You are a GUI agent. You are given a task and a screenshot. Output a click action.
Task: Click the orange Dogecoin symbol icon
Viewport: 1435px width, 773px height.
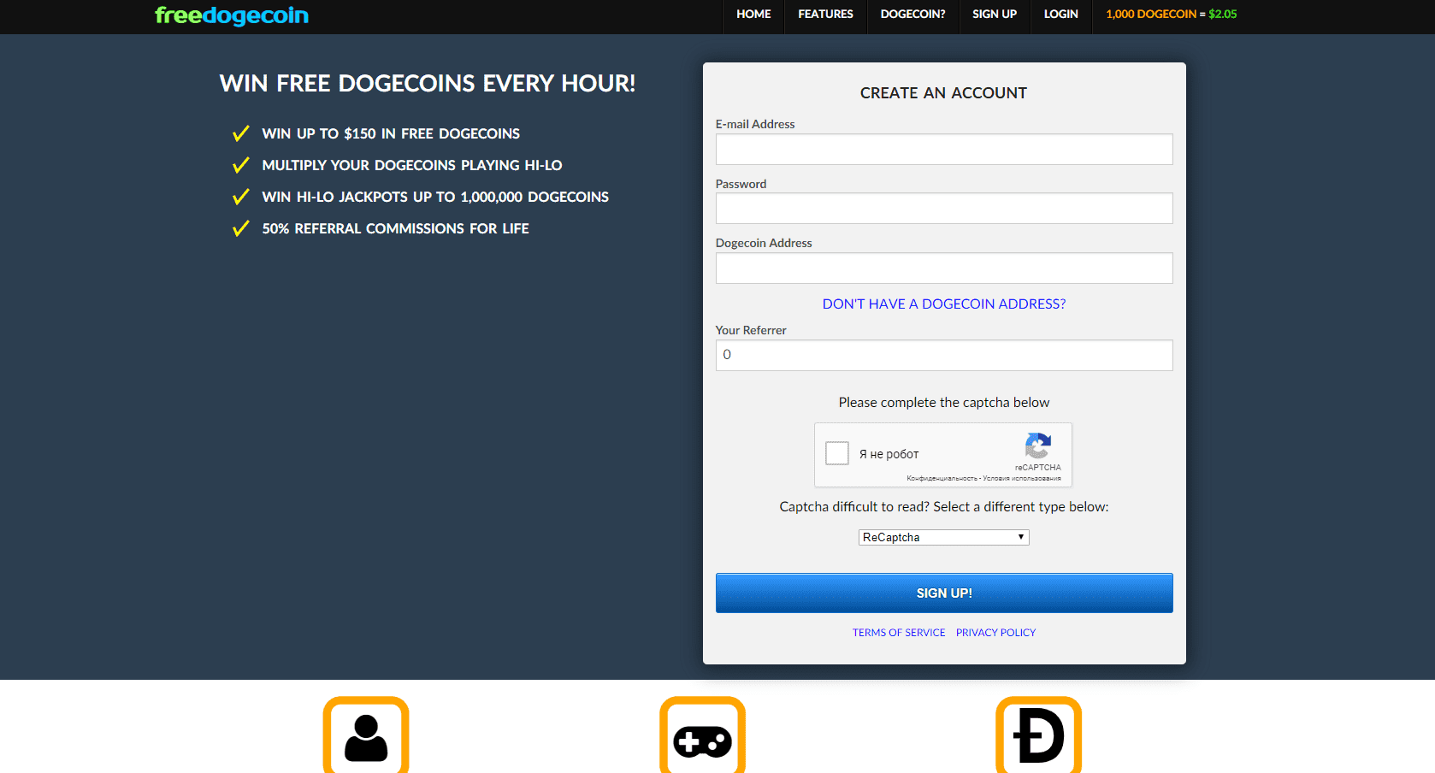[x=1038, y=735]
